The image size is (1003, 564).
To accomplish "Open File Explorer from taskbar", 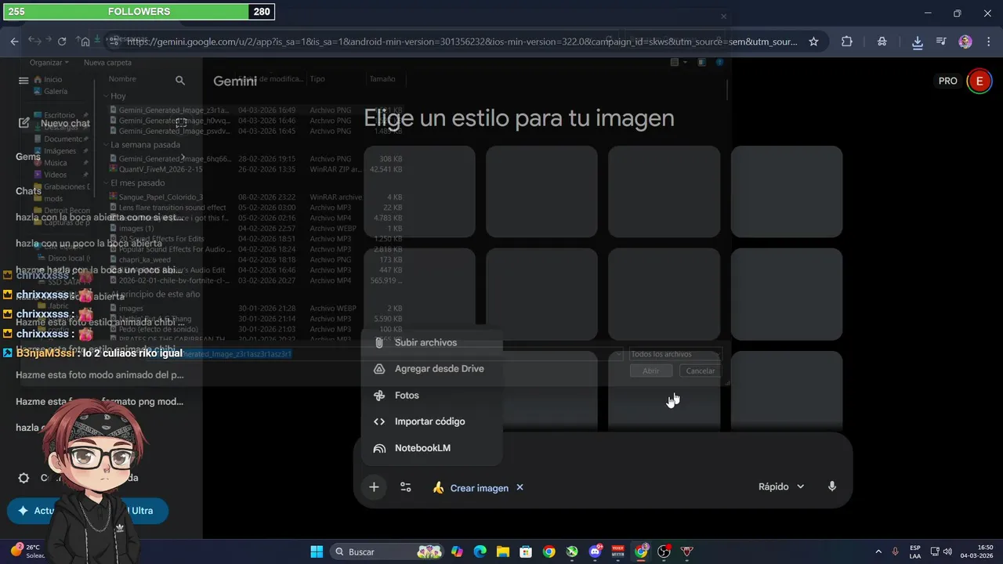I will [502, 551].
